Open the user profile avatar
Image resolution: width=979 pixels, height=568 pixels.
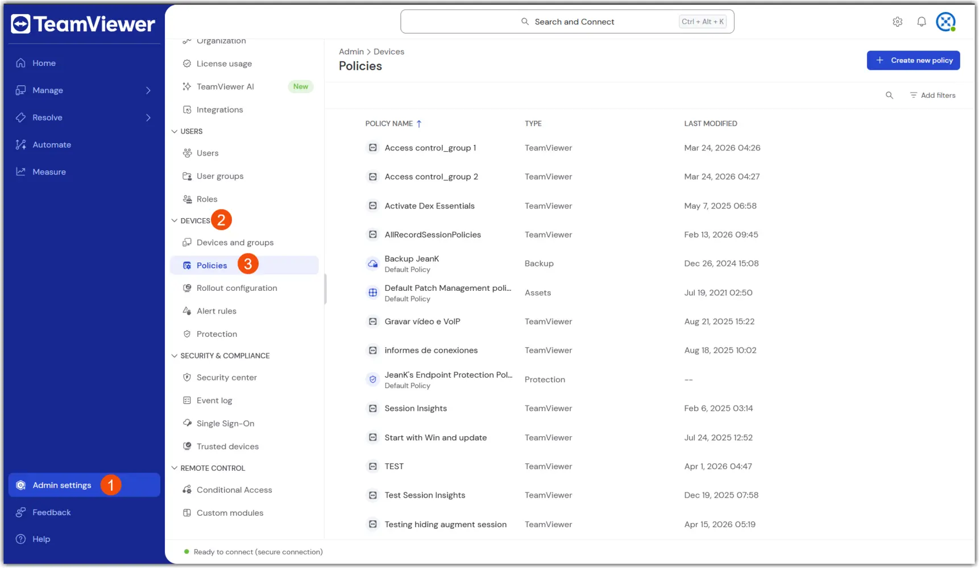point(945,22)
